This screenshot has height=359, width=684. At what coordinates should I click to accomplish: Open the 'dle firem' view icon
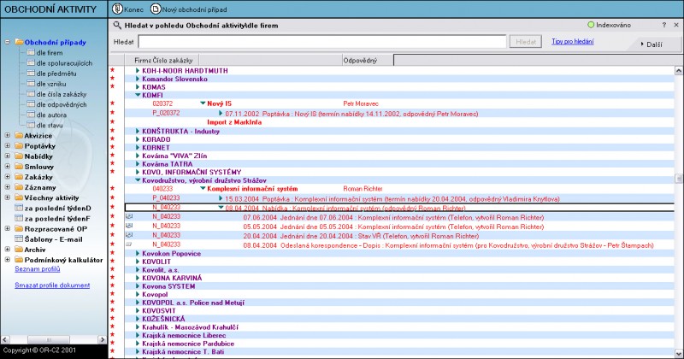(30, 53)
